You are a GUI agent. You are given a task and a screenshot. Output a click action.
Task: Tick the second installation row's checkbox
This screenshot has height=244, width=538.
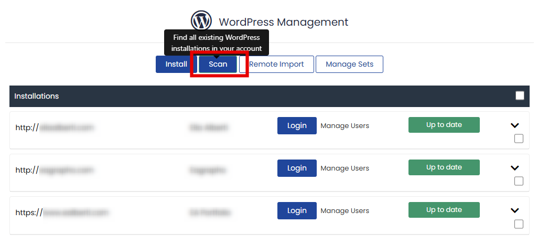coord(519,181)
